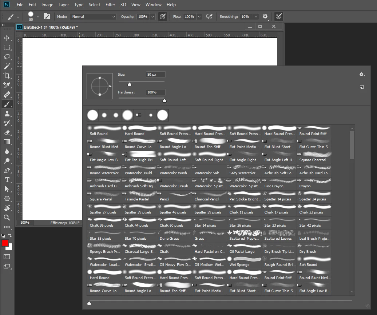Open smoothing options gear
The width and height of the screenshot is (377, 315).
(x=265, y=16)
